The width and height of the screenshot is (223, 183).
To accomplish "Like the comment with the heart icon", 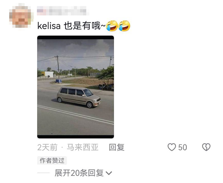I will pos(172,147).
